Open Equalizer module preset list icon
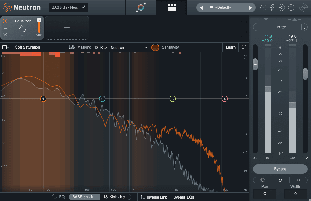This screenshot has width=311, height=201. coord(5,29)
